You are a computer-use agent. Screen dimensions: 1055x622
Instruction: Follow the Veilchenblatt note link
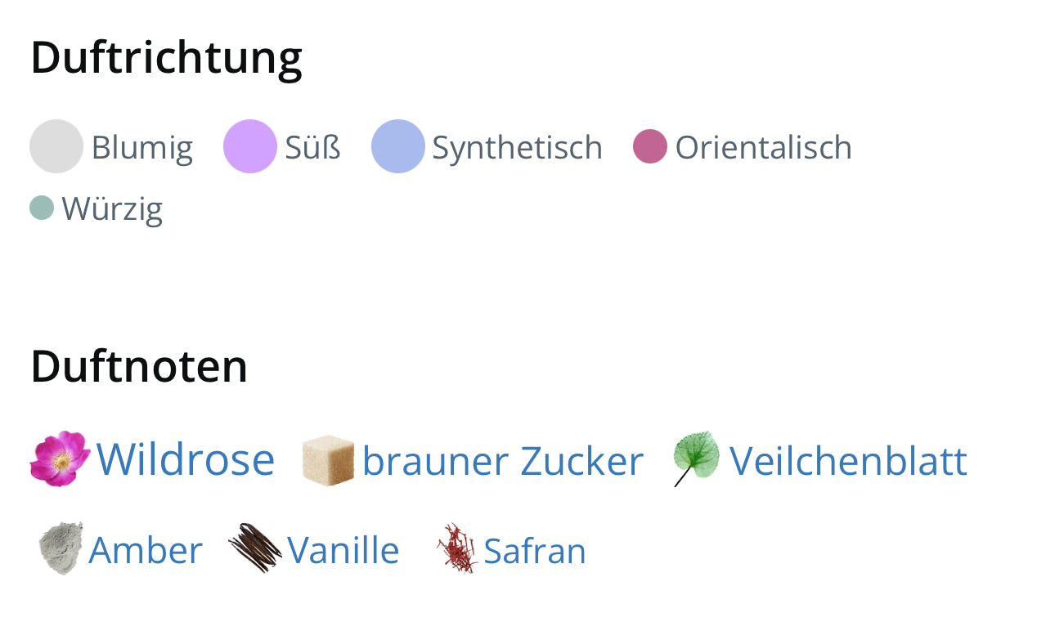pos(848,460)
